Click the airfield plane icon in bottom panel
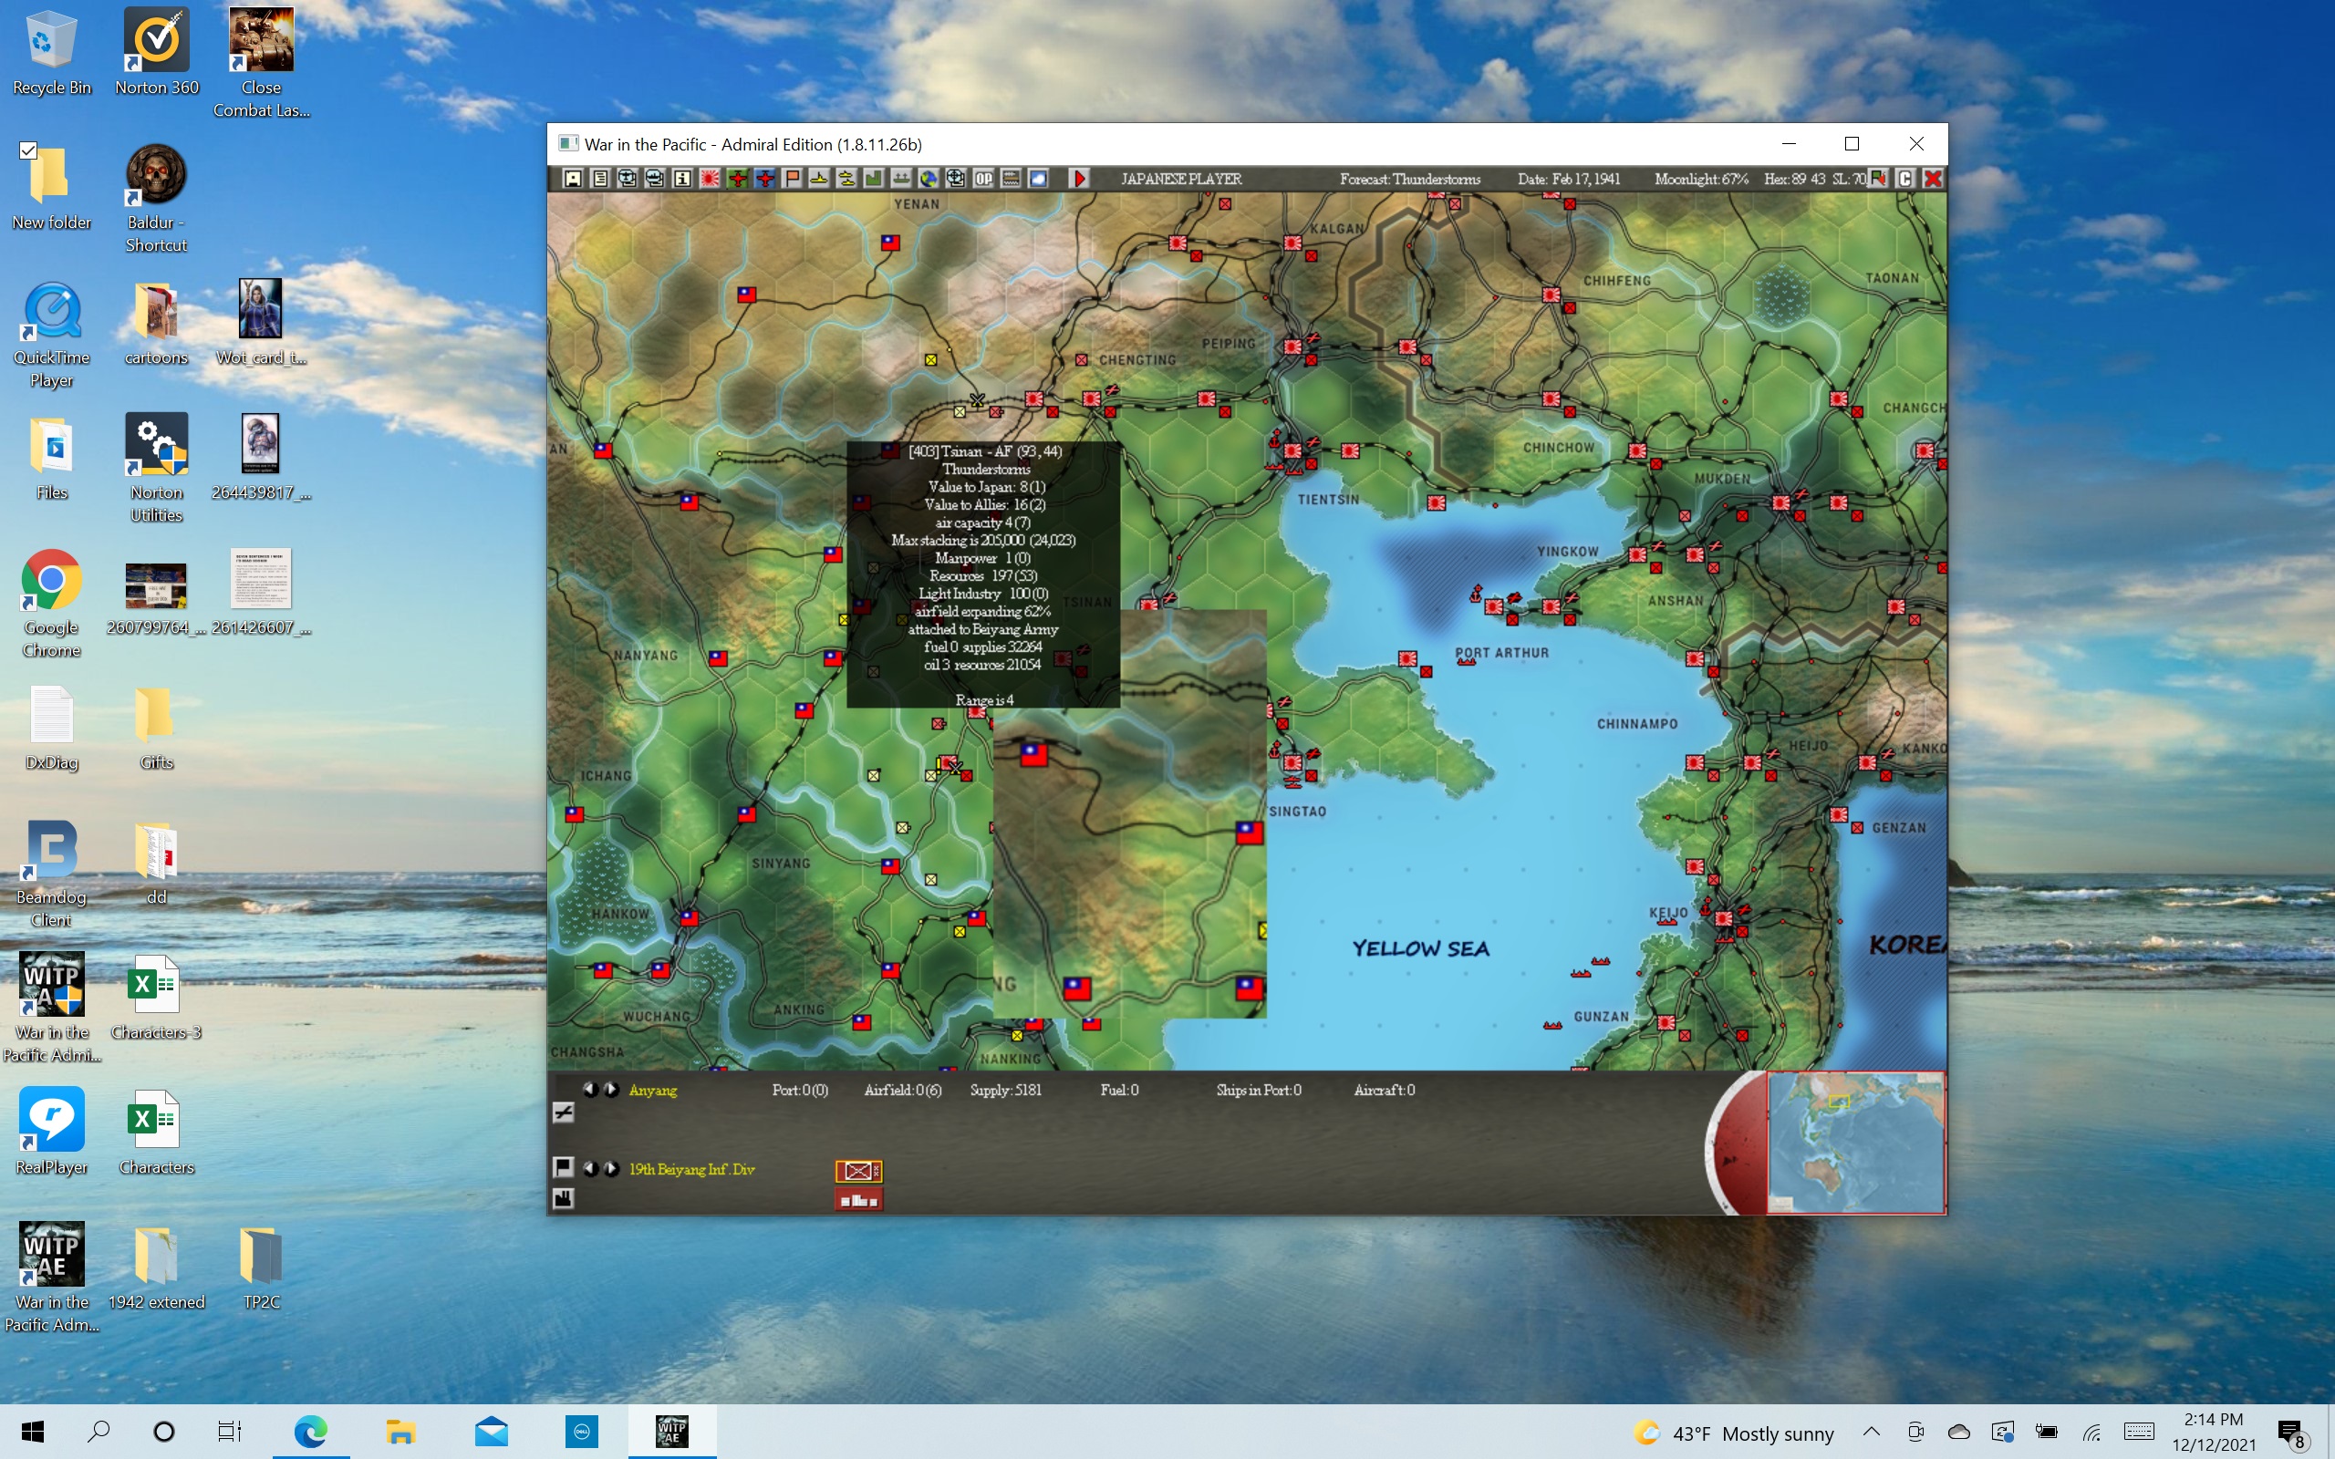The width and height of the screenshot is (2335, 1459). pos(564,1112)
